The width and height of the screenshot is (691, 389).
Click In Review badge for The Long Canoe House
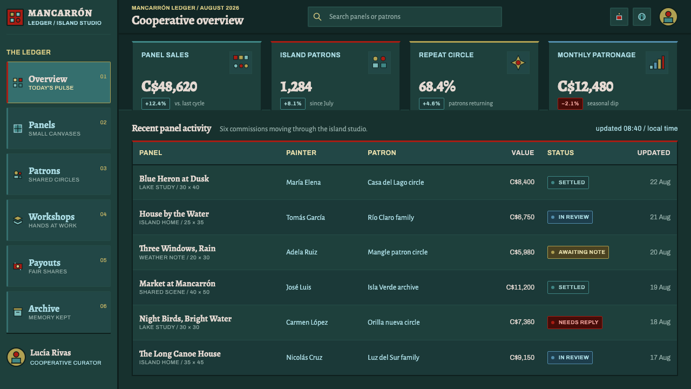(x=570, y=358)
